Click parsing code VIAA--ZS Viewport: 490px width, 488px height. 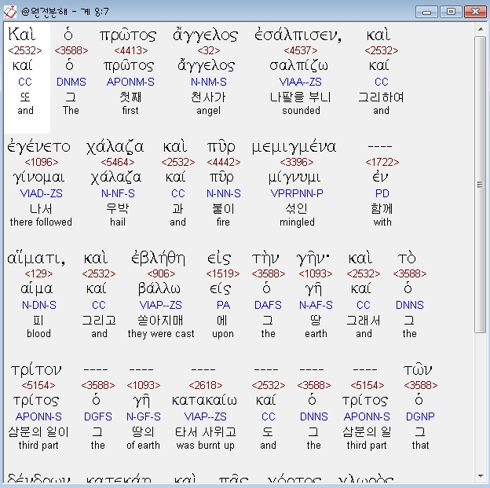(x=300, y=82)
